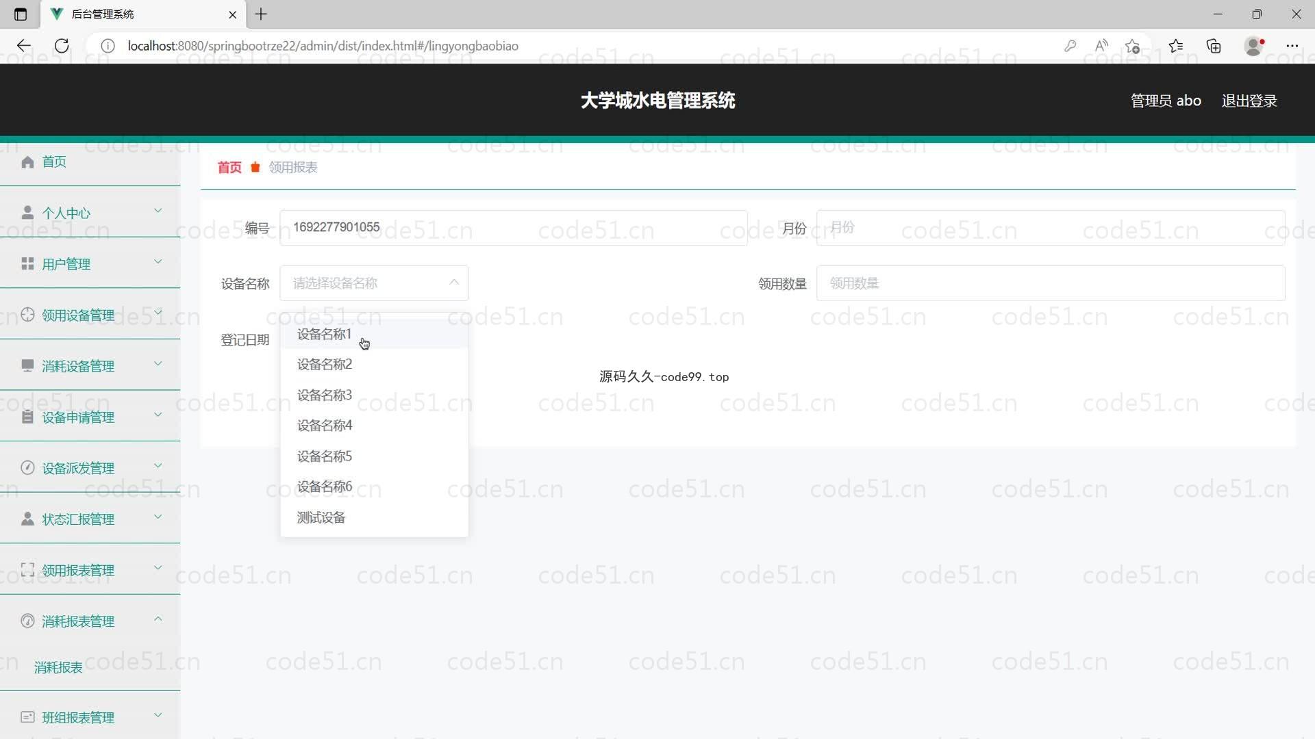Click the card icon beside 班组报表管理
Viewport: 1315px width, 739px height.
(27, 717)
